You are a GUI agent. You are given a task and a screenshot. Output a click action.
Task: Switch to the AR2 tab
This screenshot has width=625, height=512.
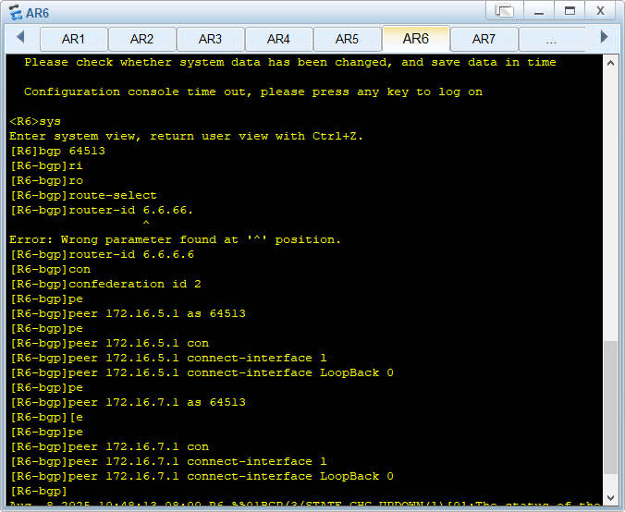[141, 39]
